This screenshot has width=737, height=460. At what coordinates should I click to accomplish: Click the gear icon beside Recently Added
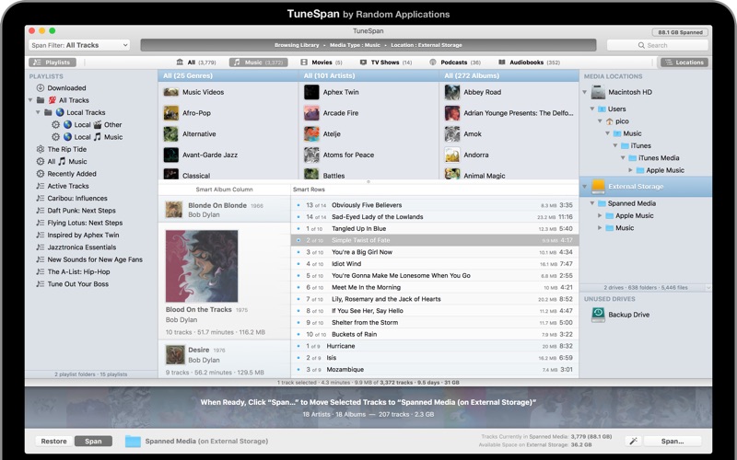(41, 174)
